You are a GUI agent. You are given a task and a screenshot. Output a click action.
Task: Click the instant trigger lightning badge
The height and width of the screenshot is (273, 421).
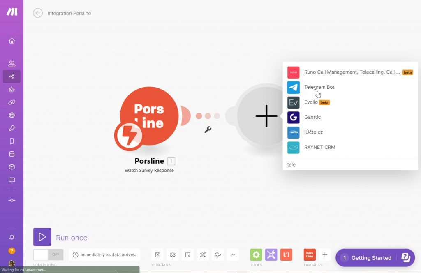click(x=129, y=136)
